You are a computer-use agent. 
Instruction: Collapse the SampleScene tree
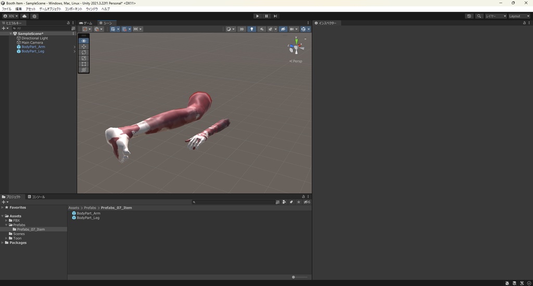[10, 34]
